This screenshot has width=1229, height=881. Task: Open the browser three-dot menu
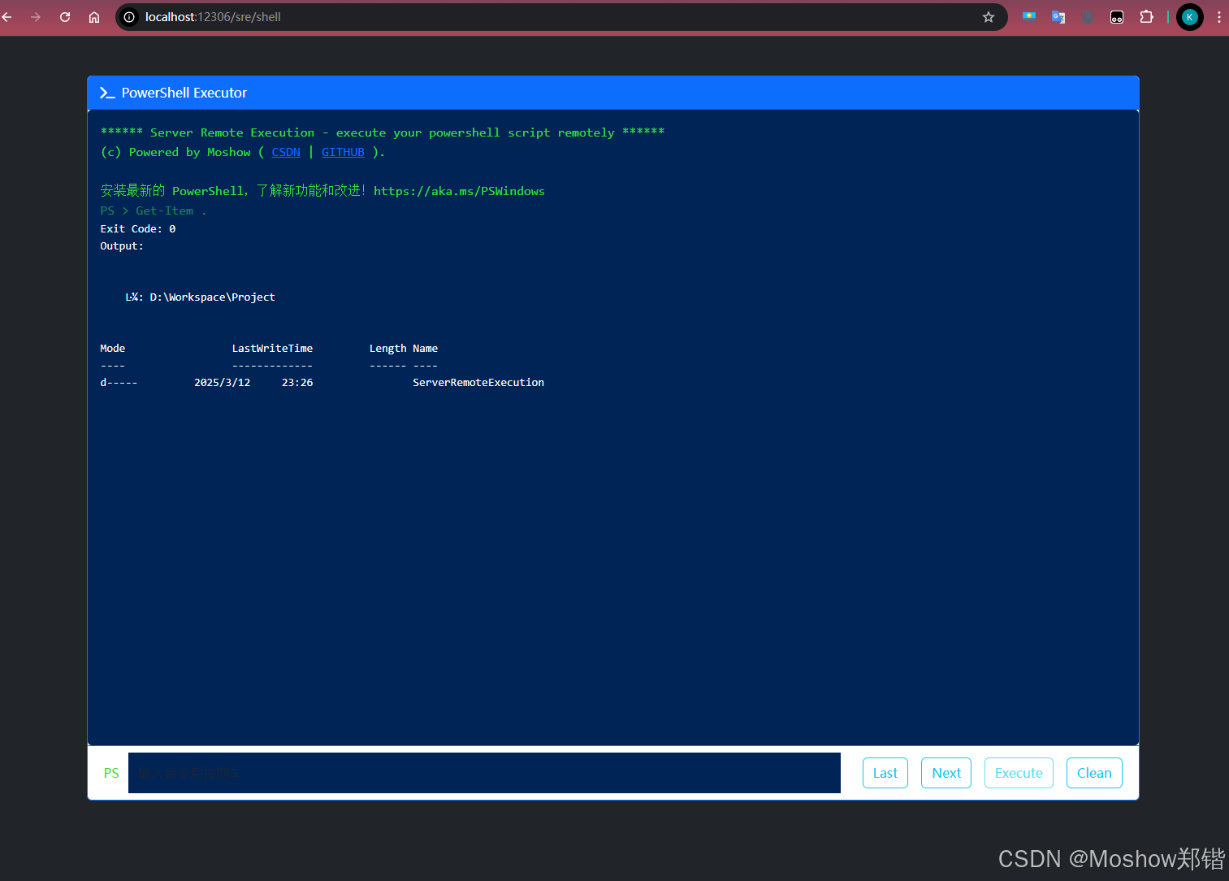1218,17
